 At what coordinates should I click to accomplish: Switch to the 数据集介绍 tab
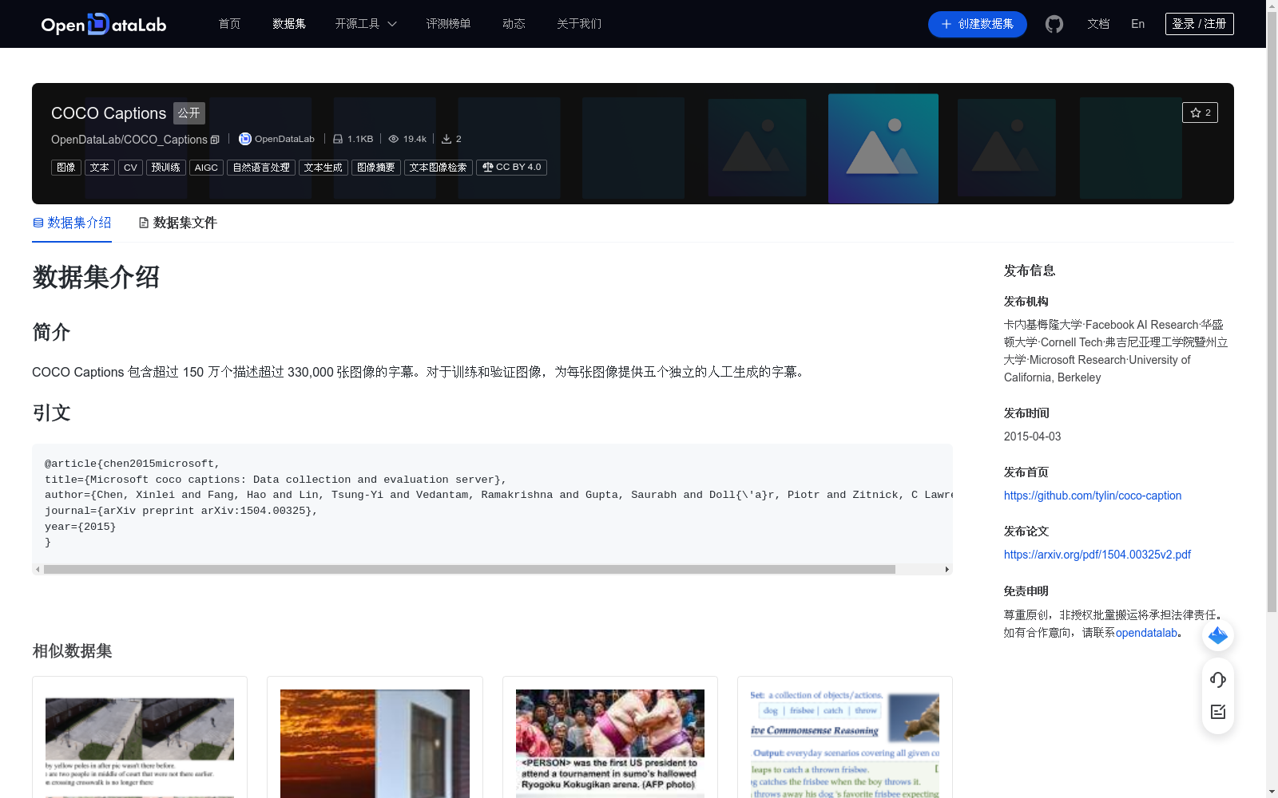click(x=77, y=223)
